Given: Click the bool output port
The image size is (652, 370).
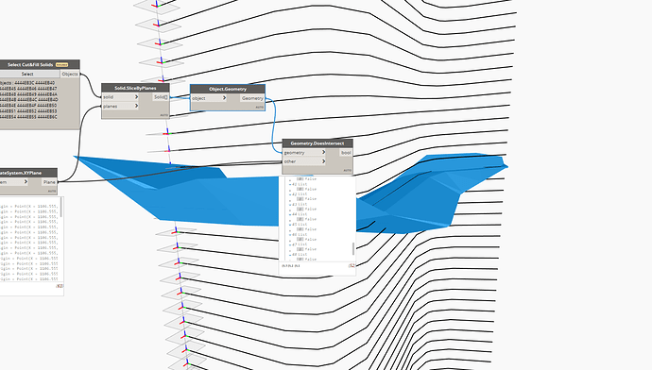Looking at the screenshot, I should pyautogui.click(x=346, y=153).
